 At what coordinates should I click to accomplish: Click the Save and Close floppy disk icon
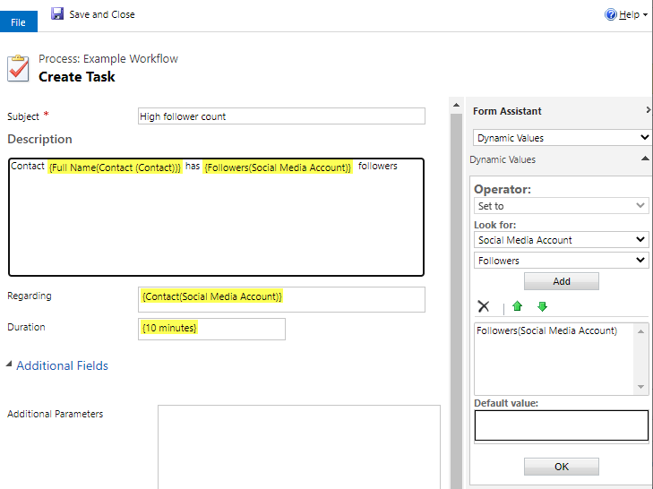click(x=57, y=14)
